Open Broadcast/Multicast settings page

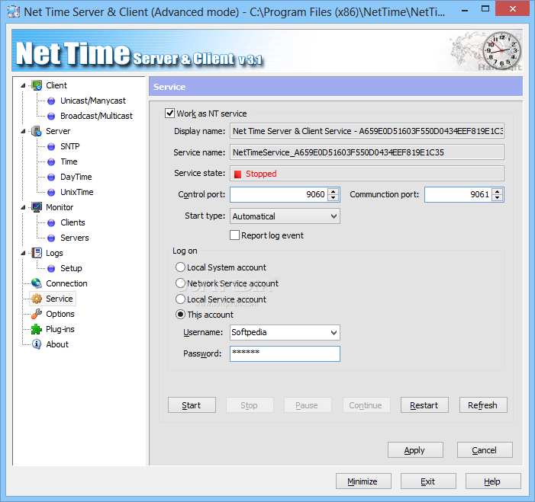96,116
